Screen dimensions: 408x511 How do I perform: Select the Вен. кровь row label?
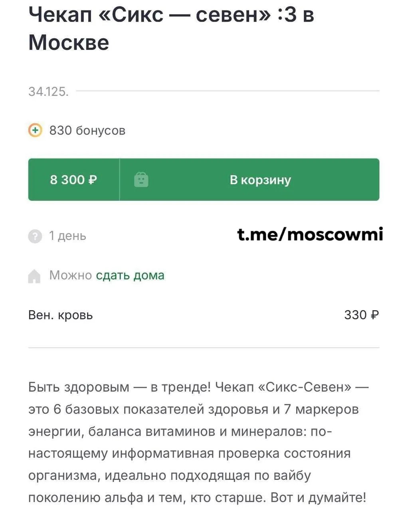[x=61, y=315]
